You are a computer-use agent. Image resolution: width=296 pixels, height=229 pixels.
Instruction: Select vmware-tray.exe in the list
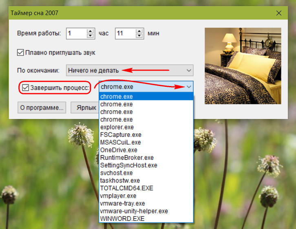tap(146, 203)
